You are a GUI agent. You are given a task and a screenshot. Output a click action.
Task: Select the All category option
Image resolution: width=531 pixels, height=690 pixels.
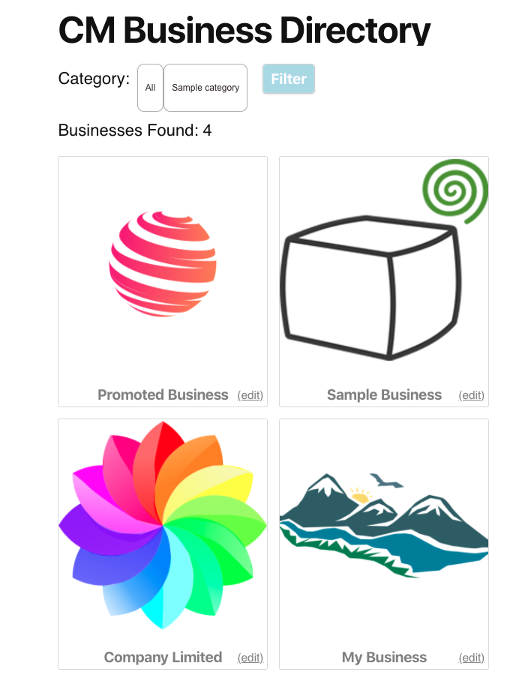click(x=151, y=88)
